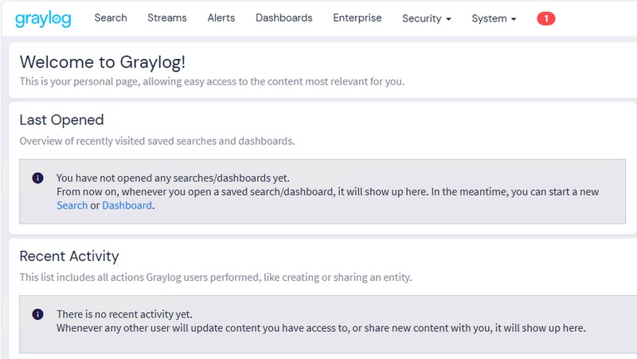This screenshot has height=359, width=637.
Task: Click the Graylog logo
Action: coord(44,18)
